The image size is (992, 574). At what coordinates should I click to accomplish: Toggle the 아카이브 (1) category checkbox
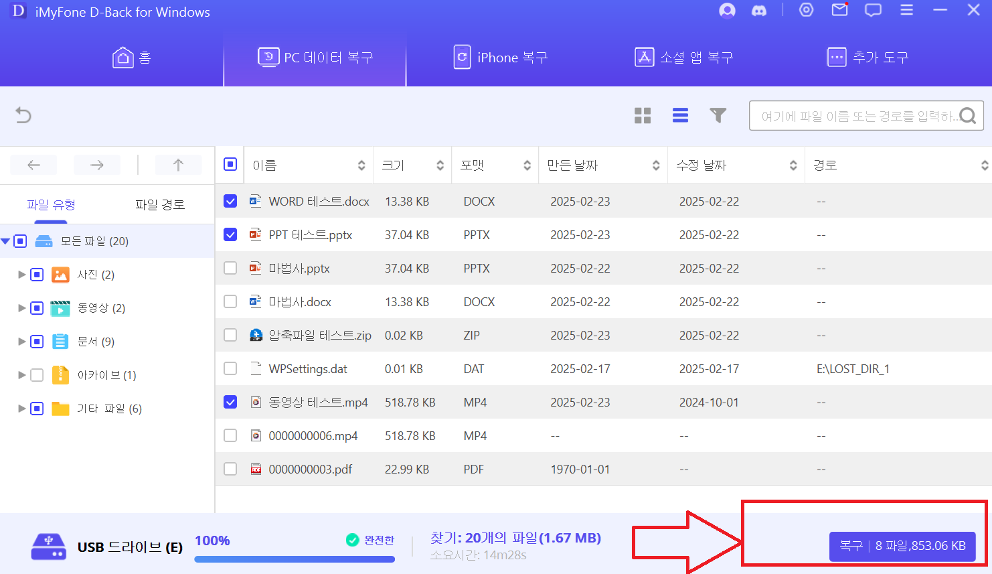37,375
